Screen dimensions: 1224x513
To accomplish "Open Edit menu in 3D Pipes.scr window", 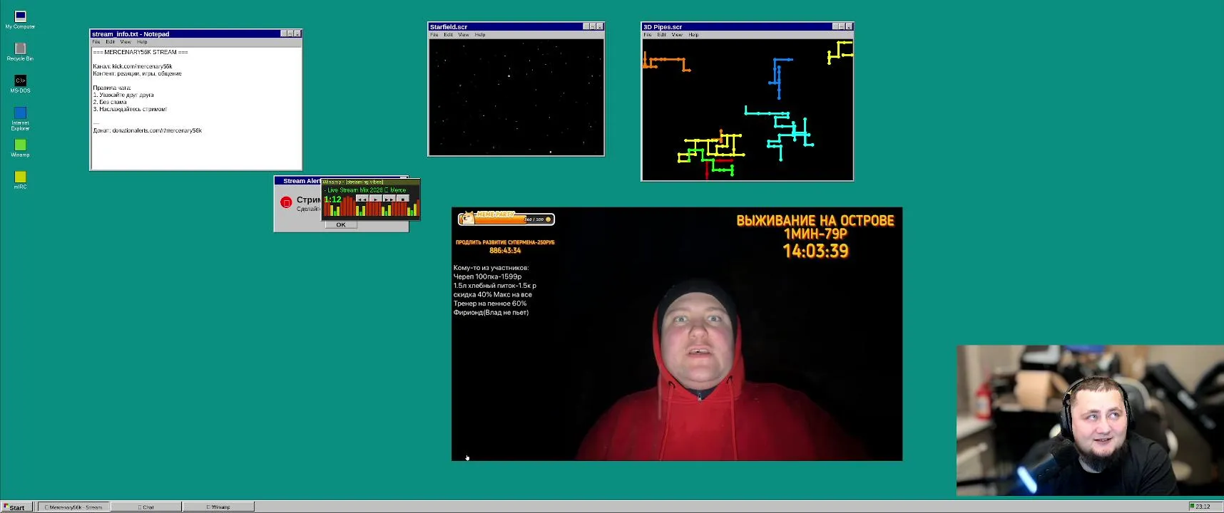I will coord(662,35).
